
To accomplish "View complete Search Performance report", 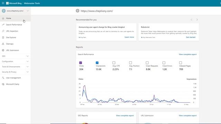I will (188, 54).
